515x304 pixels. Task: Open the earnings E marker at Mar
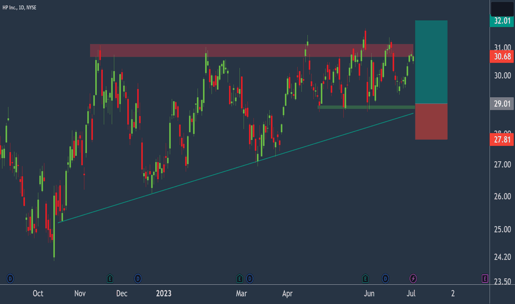(239, 279)
